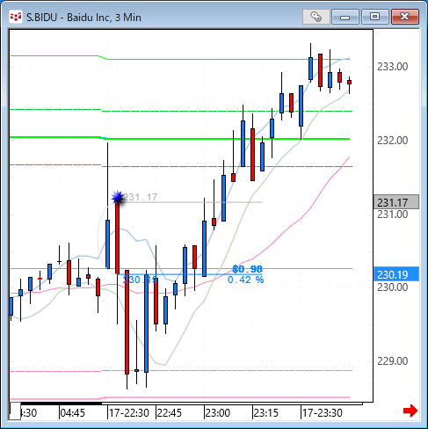Click the 17-22:30 time axis label
The width and height of the screenshot is (428, 429).
(129, 413)
